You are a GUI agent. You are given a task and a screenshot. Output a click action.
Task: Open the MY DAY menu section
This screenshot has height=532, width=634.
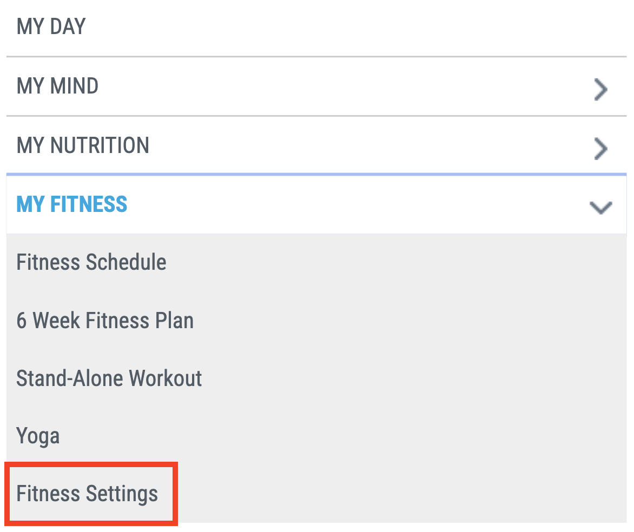[51, 26]
